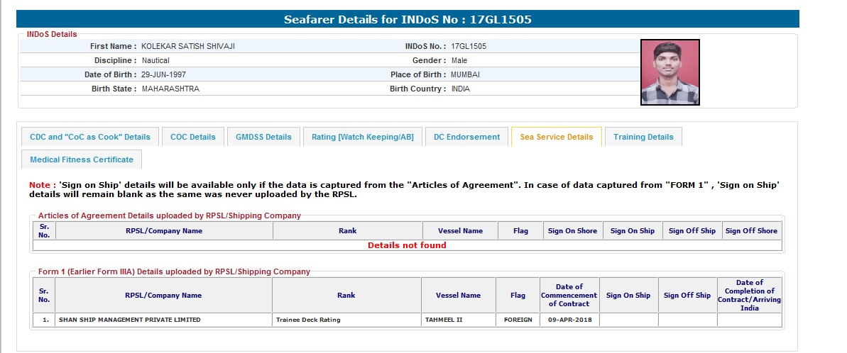This screenshot has width=847, height=353.
Task: Click the FOREIGN flag cell
Action: [518, 320]
